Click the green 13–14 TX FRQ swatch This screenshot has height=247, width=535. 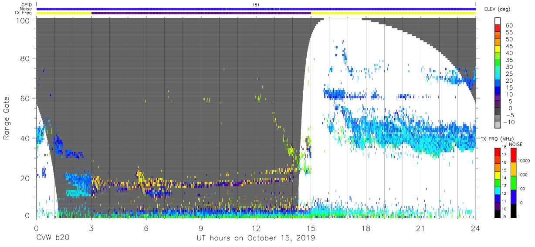coord(498,183)
